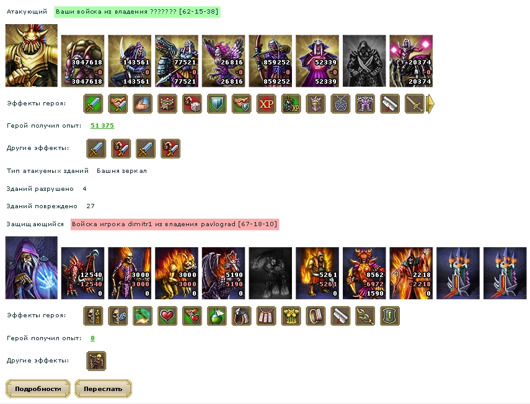Click the castle tower hero effect icon

click(167, 103)
